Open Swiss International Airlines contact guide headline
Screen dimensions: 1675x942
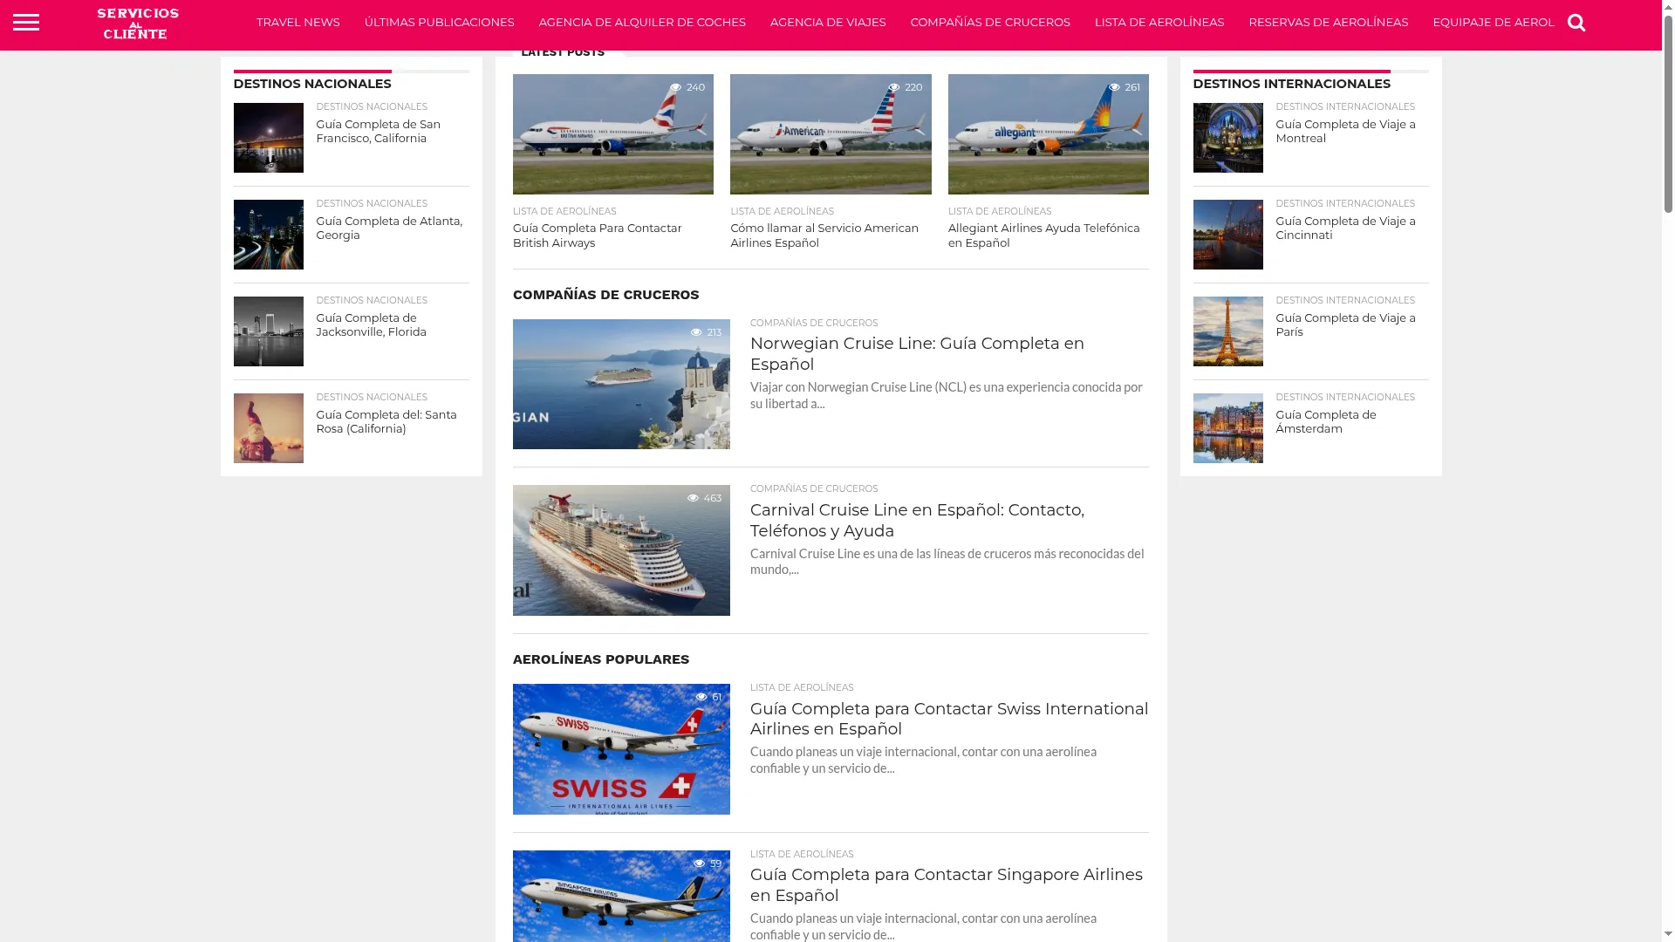coord(949,719)
